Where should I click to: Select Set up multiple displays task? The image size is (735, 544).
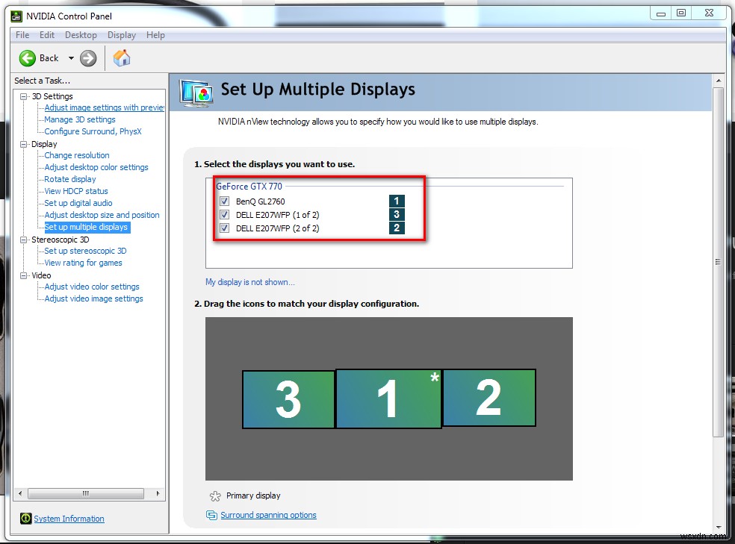[x=86, y=227]
